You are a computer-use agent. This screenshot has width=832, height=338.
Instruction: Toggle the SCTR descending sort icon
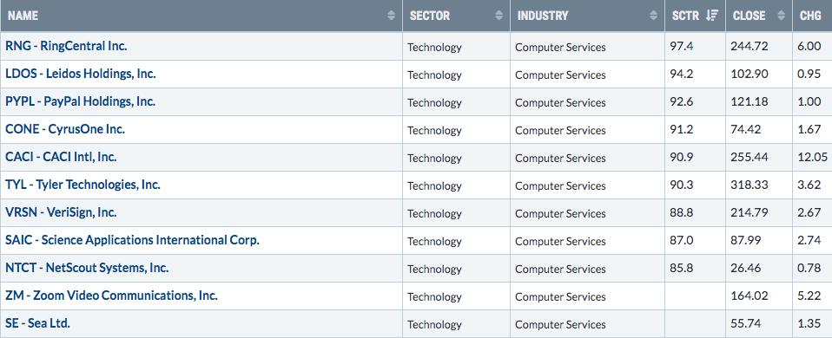711,16
